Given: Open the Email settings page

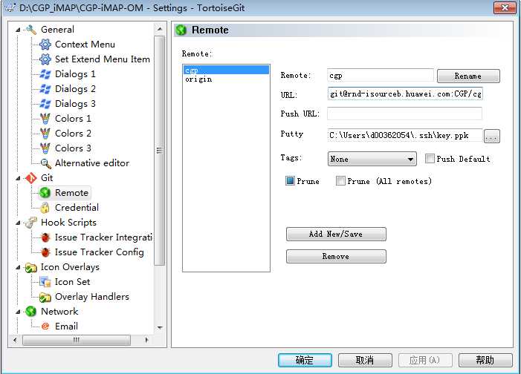Looking at the screenshot, I should [66, 327].
